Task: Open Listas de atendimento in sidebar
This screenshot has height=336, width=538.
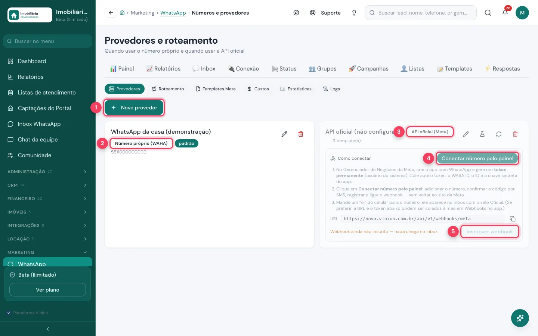Action: 47,93
